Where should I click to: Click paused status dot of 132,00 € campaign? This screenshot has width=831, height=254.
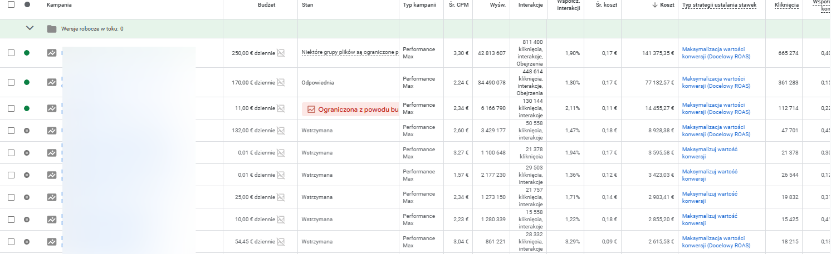[x=27, y=131]
